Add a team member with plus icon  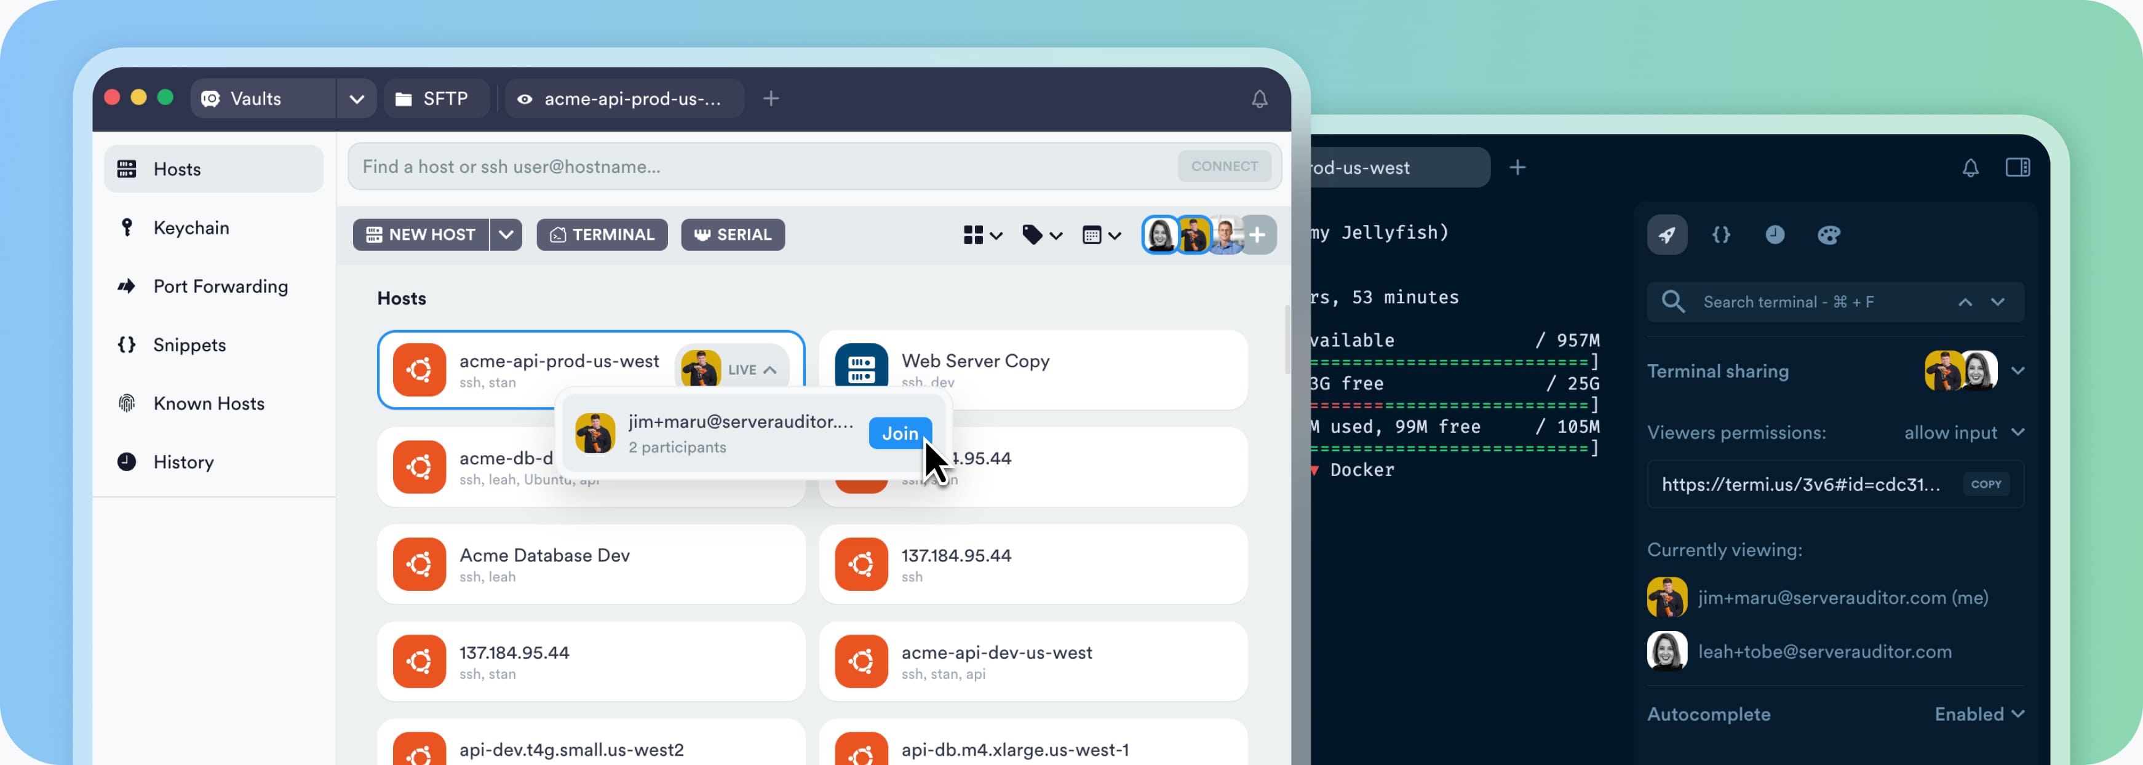[x=1258, y=236]
